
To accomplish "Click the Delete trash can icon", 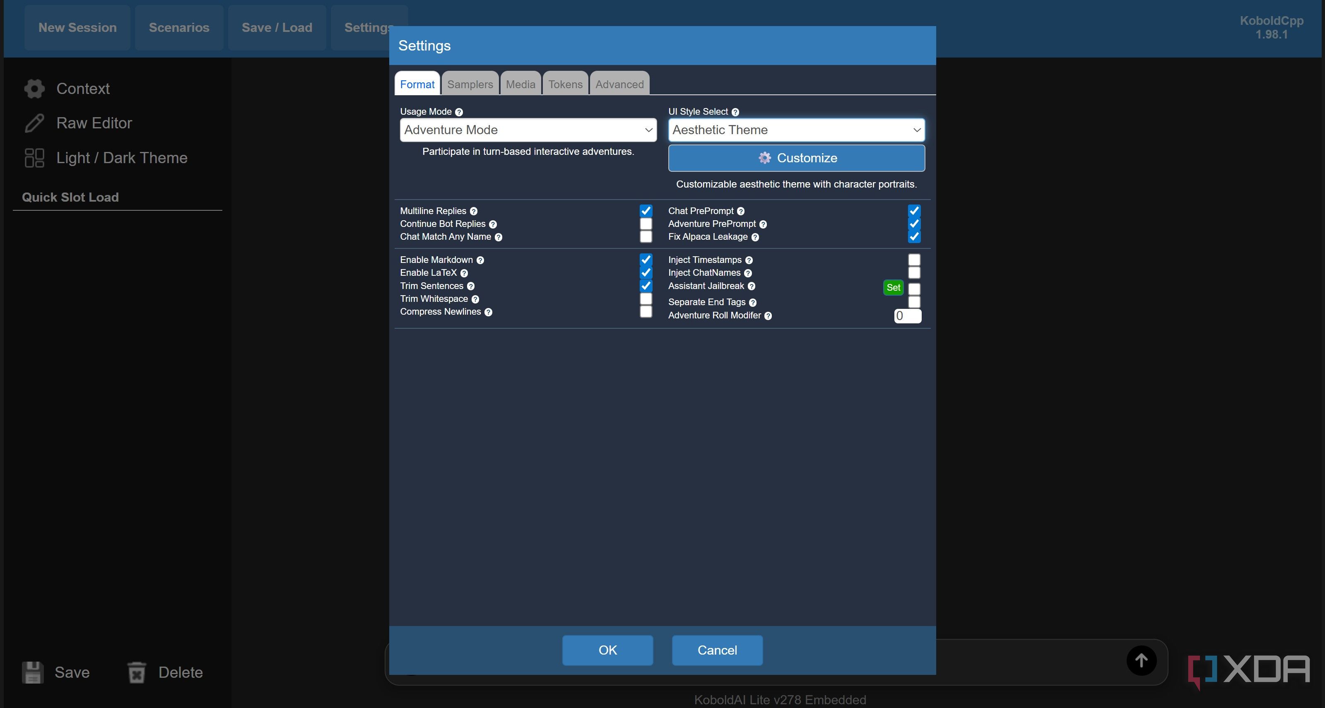I will tap(137, 672).
